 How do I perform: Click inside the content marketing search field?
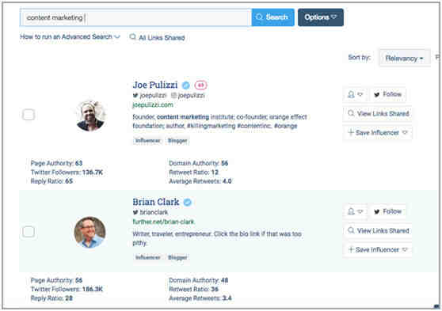135,17
